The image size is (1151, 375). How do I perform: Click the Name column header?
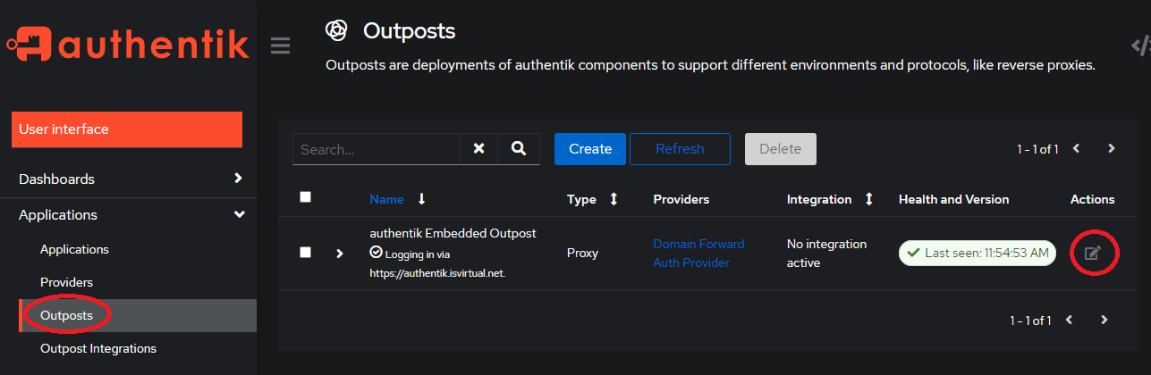pyautogui.click(x=386, y=199)
